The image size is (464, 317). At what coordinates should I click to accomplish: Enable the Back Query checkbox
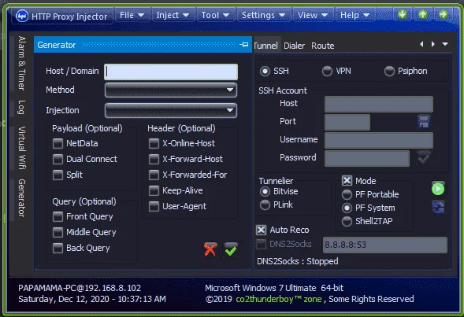[x=58, y=248]
